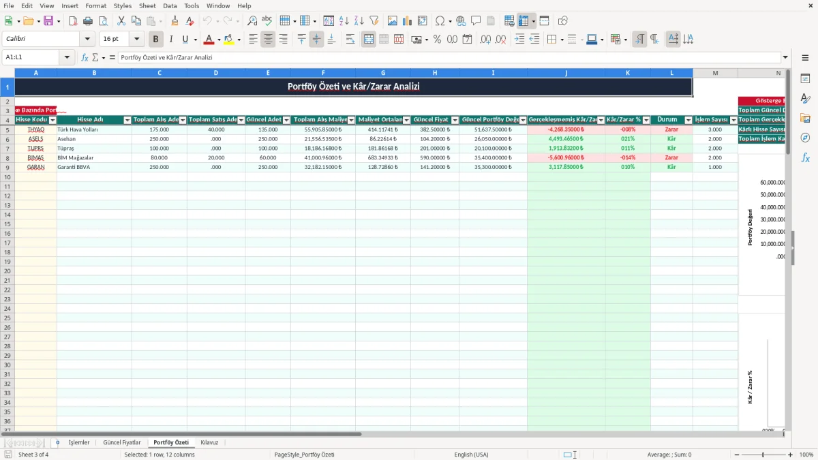The image size is (818, 460).
Task: Open Find and Replace
Action: coord(252,21)
